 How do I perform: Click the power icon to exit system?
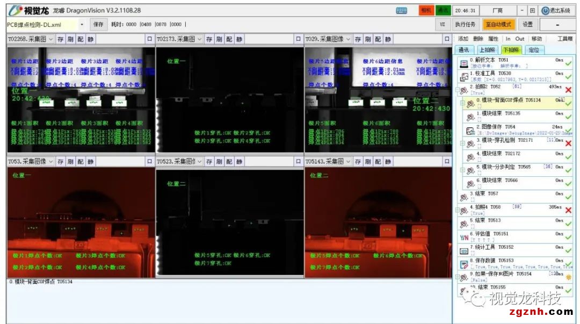pos(546,10)
